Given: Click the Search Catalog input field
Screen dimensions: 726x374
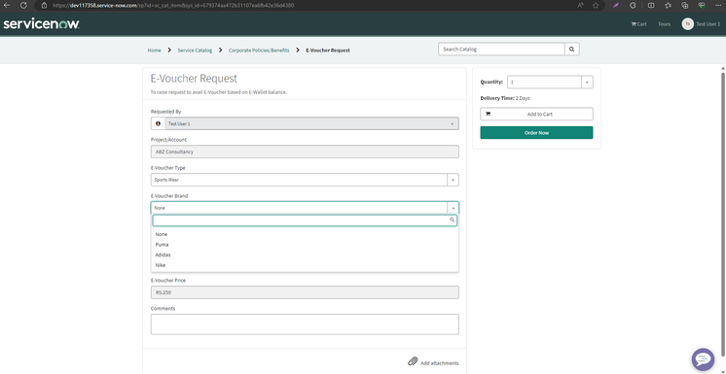Looking at the screenshot, I should (x=501, y=49).
